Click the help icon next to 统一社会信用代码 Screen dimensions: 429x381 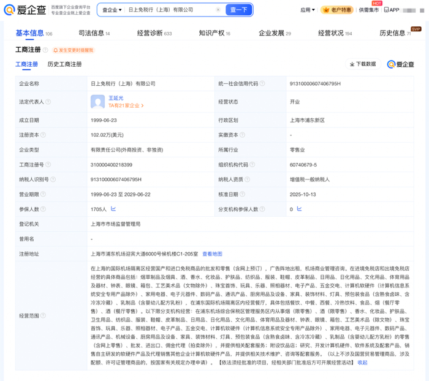262,83
